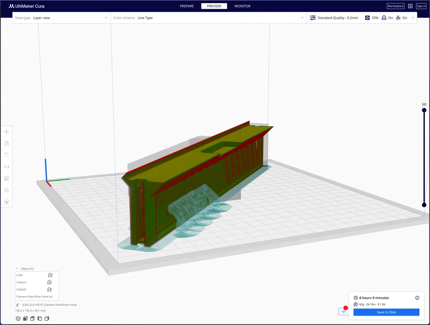This screenshot has height=325, width=430.
Task: Open the View type dropdown
Action: tap(61, 18)
